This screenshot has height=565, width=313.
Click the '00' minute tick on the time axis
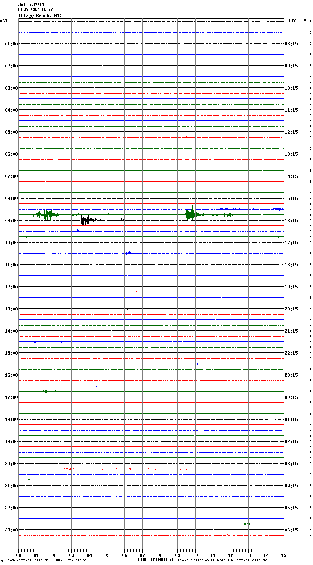coord(18,555)
